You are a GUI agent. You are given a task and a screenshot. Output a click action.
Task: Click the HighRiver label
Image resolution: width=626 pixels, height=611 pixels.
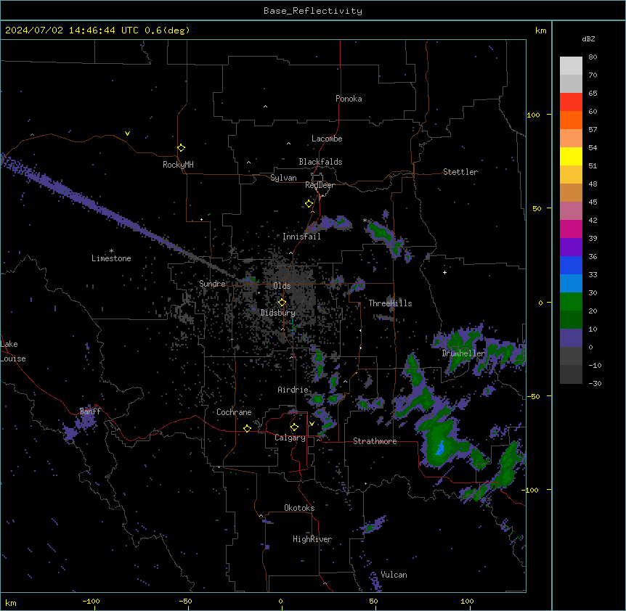click(x=312, y=539)
